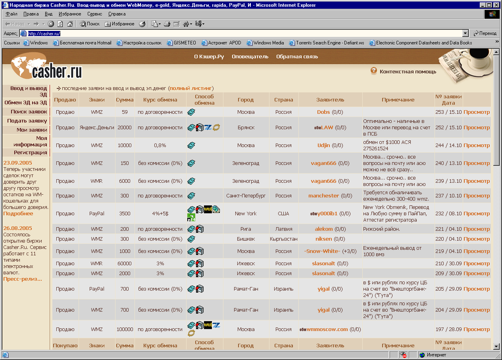Viewport: 502px width, 360px height.
Task: Open the Сервис menu
Action: pyautogui.click(x=94, y=14)
